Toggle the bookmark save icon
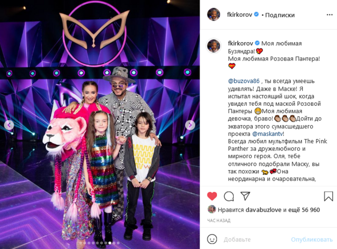Image resolution: width=337 pixels, height=249 pixels. coord(329,196)
